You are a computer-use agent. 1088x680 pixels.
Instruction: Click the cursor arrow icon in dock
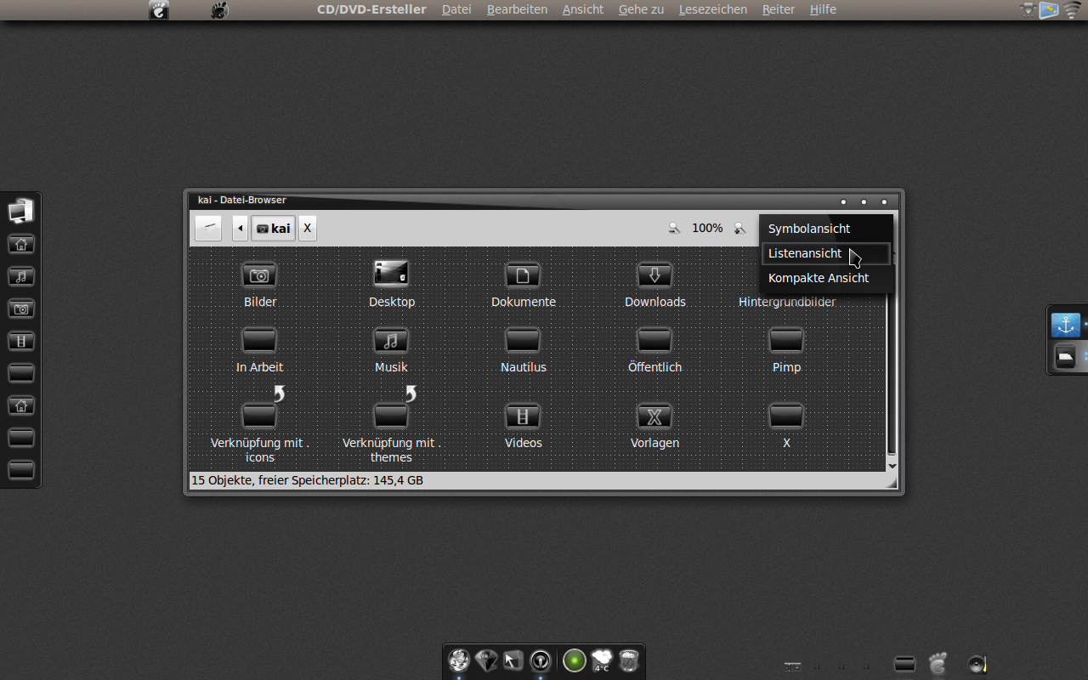click(x=513, y=660)
